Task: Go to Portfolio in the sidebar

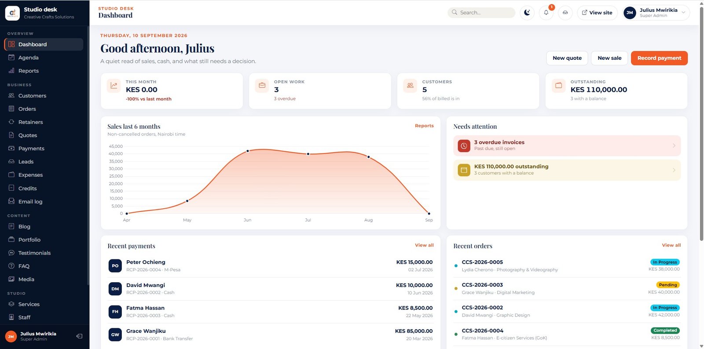Action: (44, 240)
